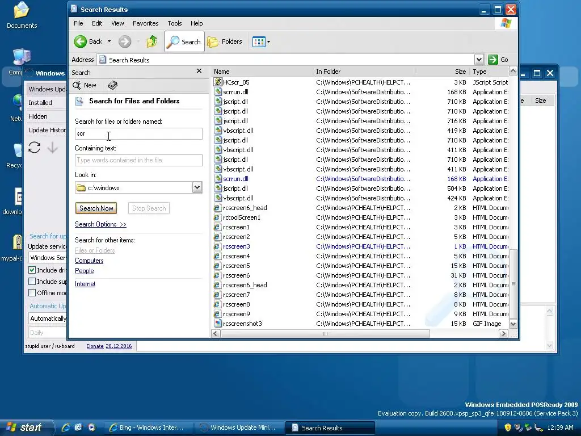Click the Search Now button
Viewport: 581px width, 436px height.
point(96,208)
